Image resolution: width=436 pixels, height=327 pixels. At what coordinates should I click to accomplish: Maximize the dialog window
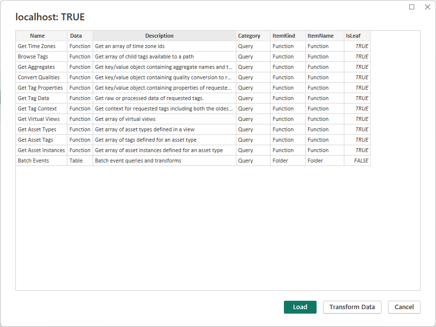pos(412,7)
